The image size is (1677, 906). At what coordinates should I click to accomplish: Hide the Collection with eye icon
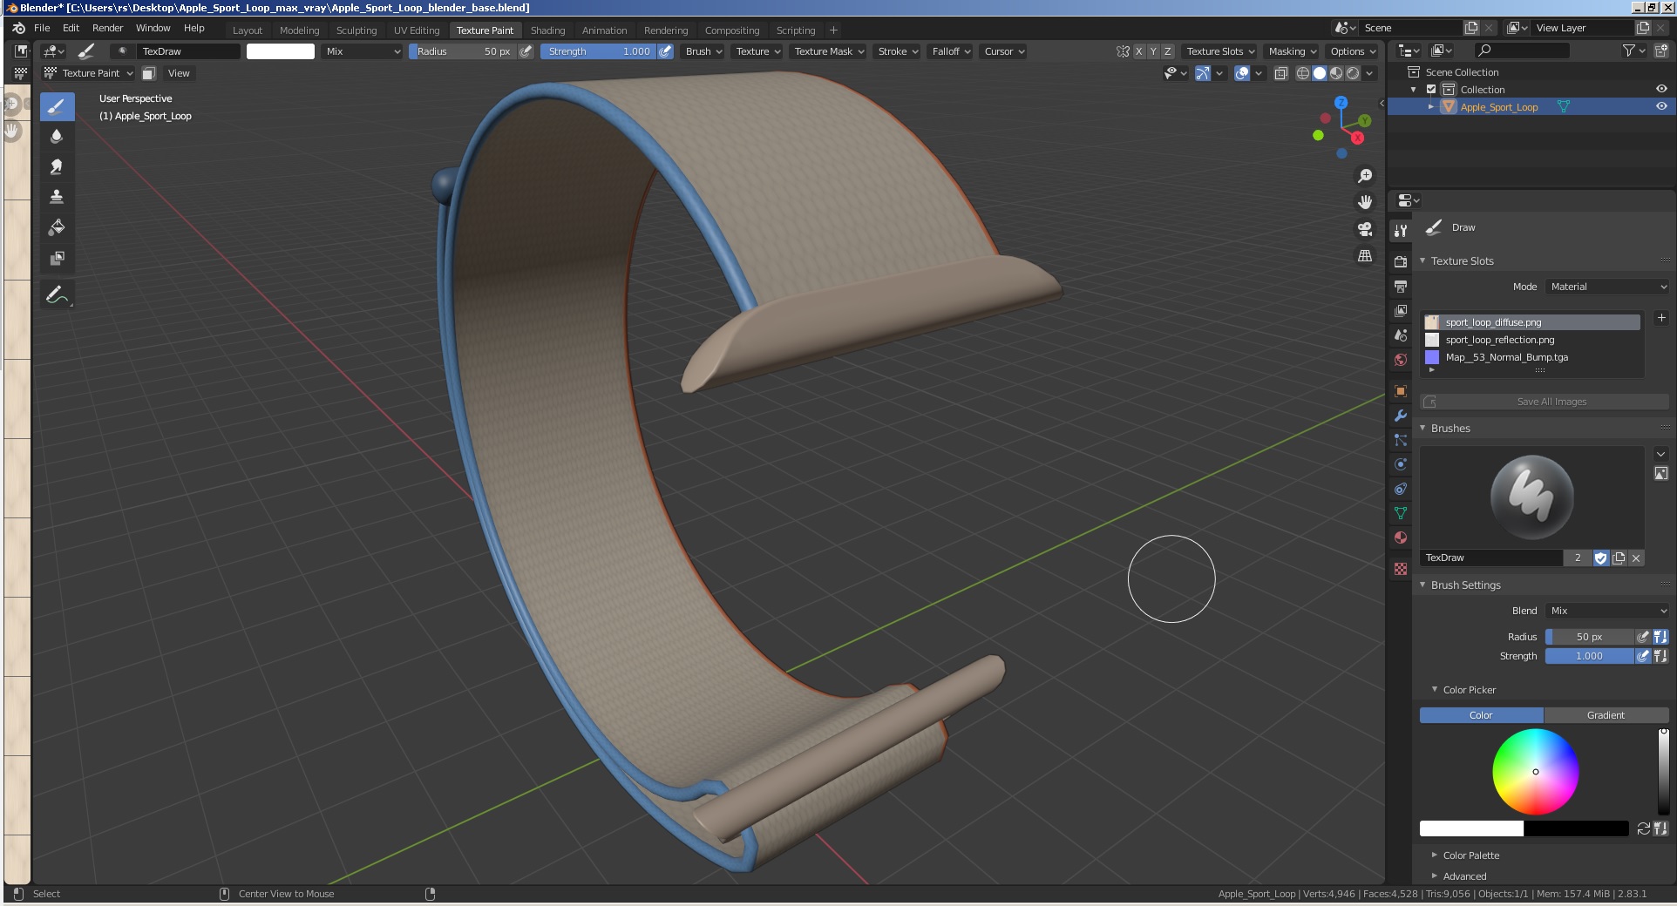click(1661, 89)
